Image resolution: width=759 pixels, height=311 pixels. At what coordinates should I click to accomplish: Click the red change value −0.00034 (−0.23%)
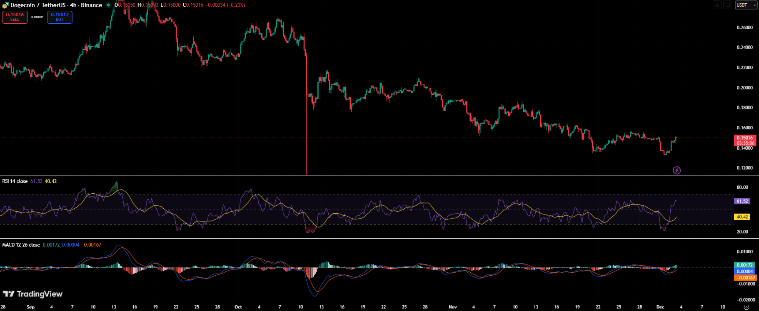tap(225, 5)
